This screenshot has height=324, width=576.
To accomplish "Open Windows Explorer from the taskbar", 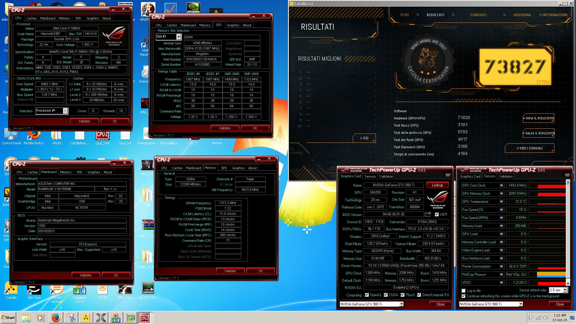I will tap(26, 318).
